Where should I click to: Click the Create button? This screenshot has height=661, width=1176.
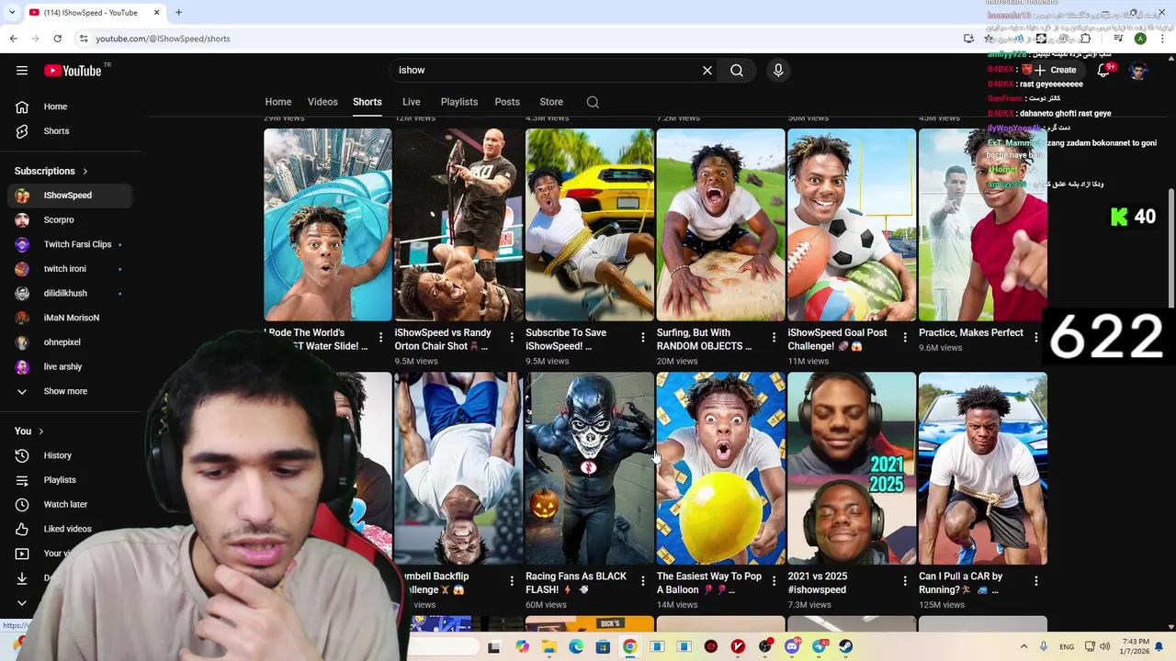click(x=1055, y=71)
